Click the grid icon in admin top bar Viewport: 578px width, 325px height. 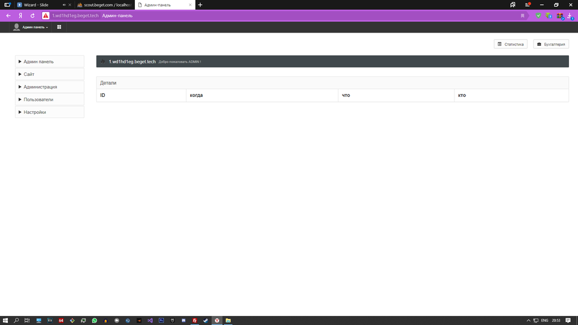coord(59,27)
